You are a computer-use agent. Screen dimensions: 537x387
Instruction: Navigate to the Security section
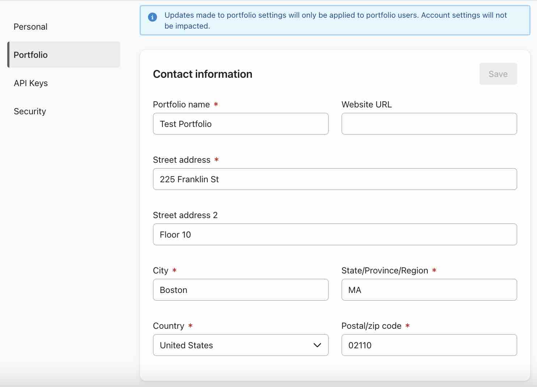click(x=30, y=111)
